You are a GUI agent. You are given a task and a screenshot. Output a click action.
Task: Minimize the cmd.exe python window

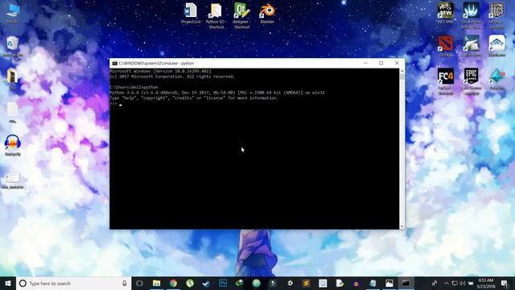click(x=365, y=63)
